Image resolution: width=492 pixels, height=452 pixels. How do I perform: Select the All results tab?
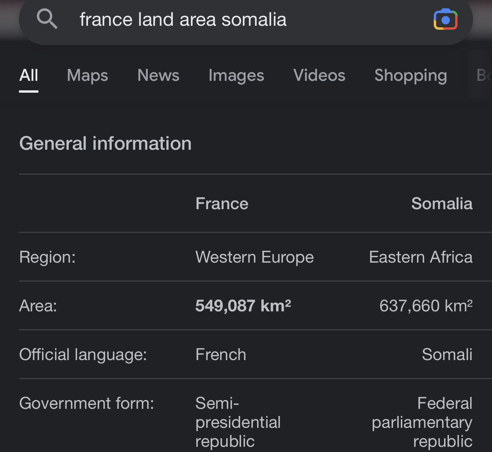(x=29, y=75)
